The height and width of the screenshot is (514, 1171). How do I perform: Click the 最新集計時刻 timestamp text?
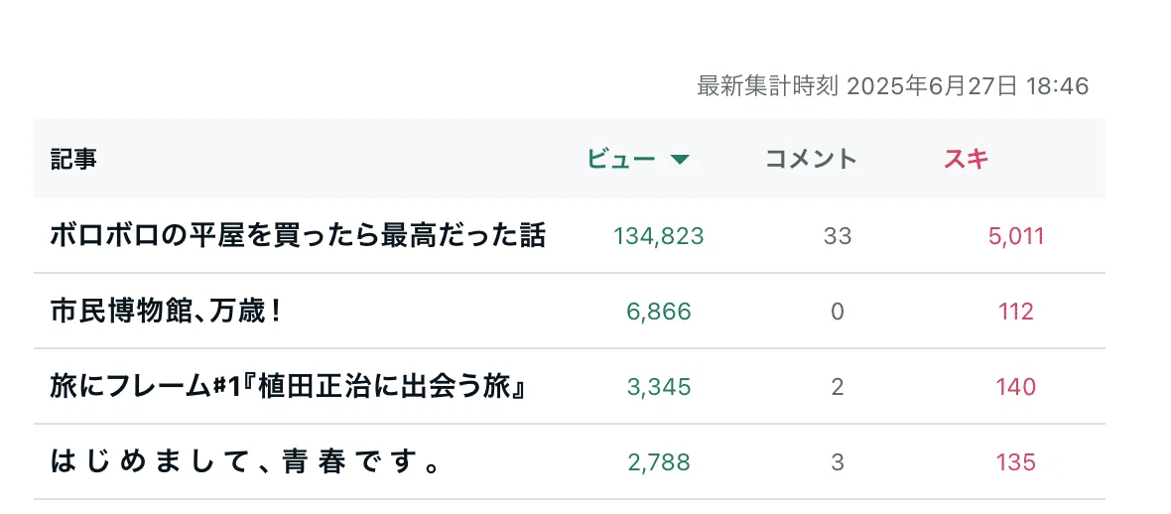(x=892, y=86)
